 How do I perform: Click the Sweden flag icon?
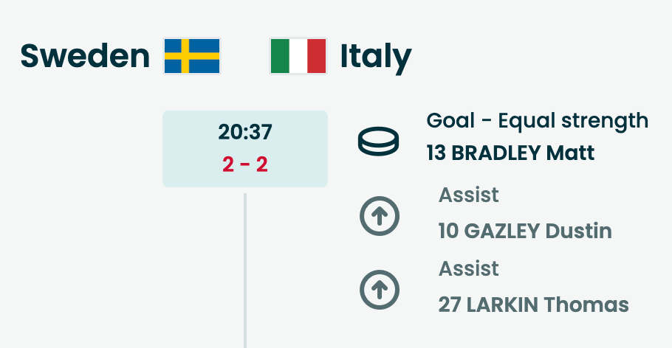click(x=192, y=56)
